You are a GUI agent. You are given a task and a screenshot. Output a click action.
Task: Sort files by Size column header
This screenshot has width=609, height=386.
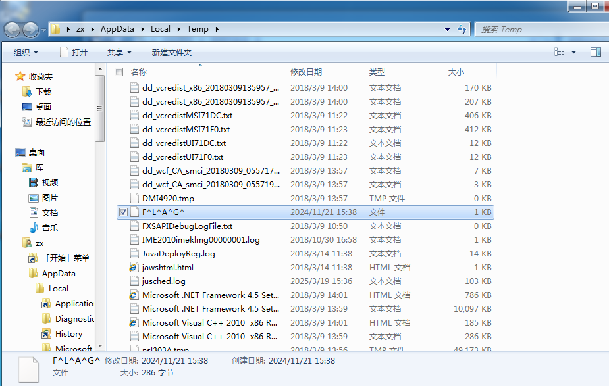tap(456, 72)
